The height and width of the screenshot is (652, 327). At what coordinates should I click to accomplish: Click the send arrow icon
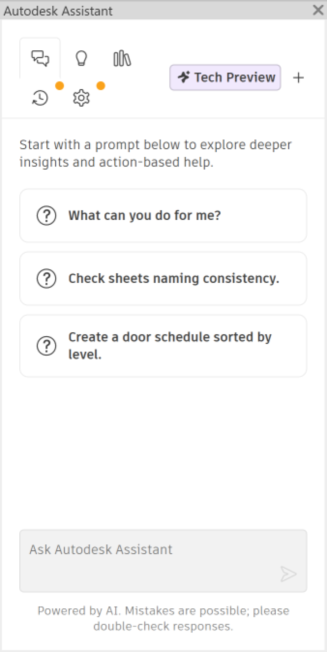point(288,574)
